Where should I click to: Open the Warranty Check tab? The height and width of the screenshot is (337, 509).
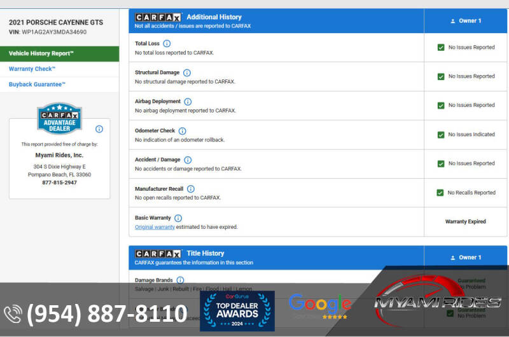(x=32, y=69)
